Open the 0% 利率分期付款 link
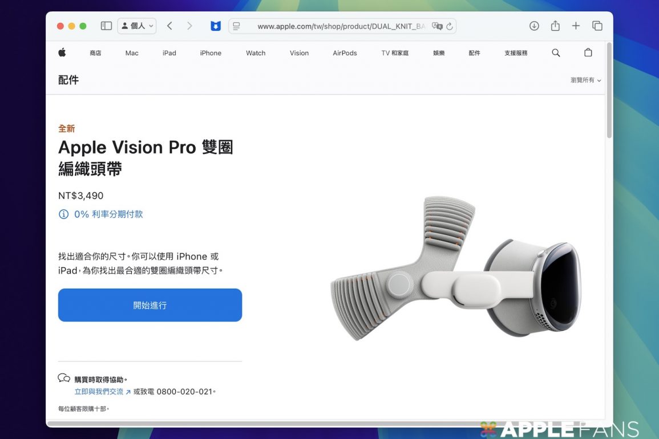 coord(108,214)
